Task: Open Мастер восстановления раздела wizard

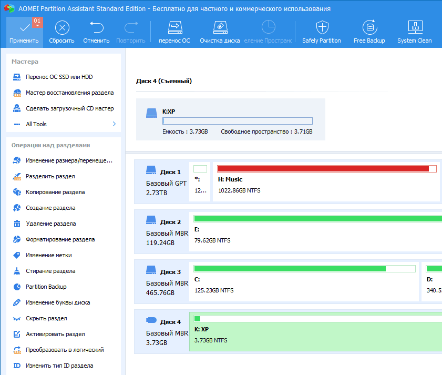Action: pos(64,93)
